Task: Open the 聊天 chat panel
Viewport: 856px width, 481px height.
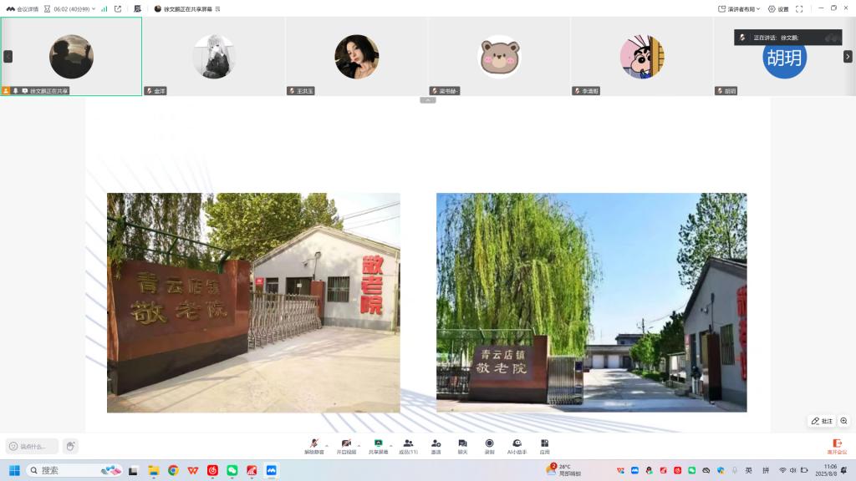Action: click(462, 446)
